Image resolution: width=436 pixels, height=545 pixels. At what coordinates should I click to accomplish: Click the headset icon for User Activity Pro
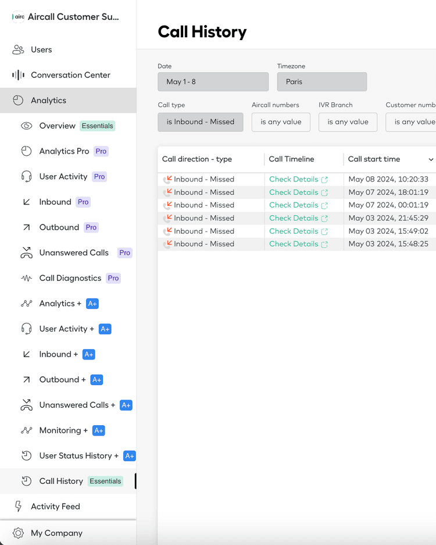coord(26,177)
